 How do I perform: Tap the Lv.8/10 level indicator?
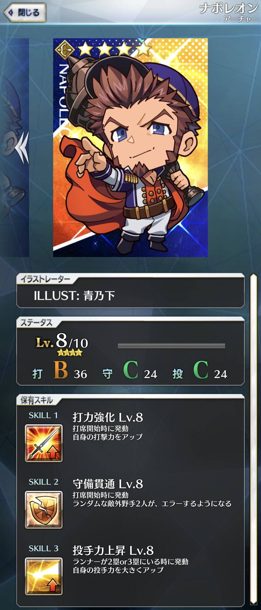point(62,343)
